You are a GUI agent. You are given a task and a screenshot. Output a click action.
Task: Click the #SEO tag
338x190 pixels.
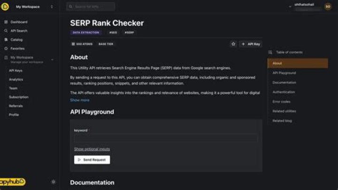[113, 32]
